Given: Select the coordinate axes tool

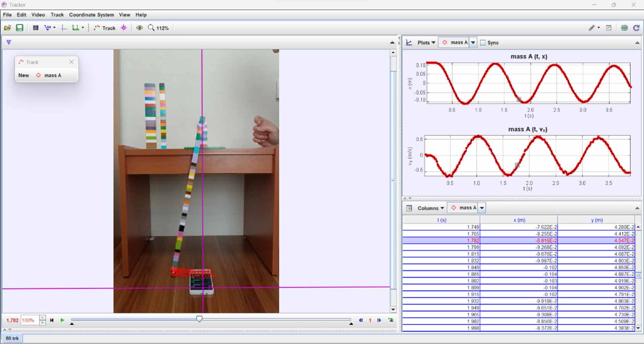Looking at the screenshot, I should (x=64, y=27).
